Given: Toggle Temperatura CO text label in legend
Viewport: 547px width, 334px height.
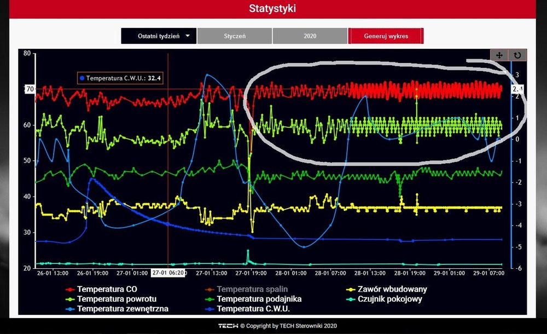Looking at the screenshot, I should [108, 289].
